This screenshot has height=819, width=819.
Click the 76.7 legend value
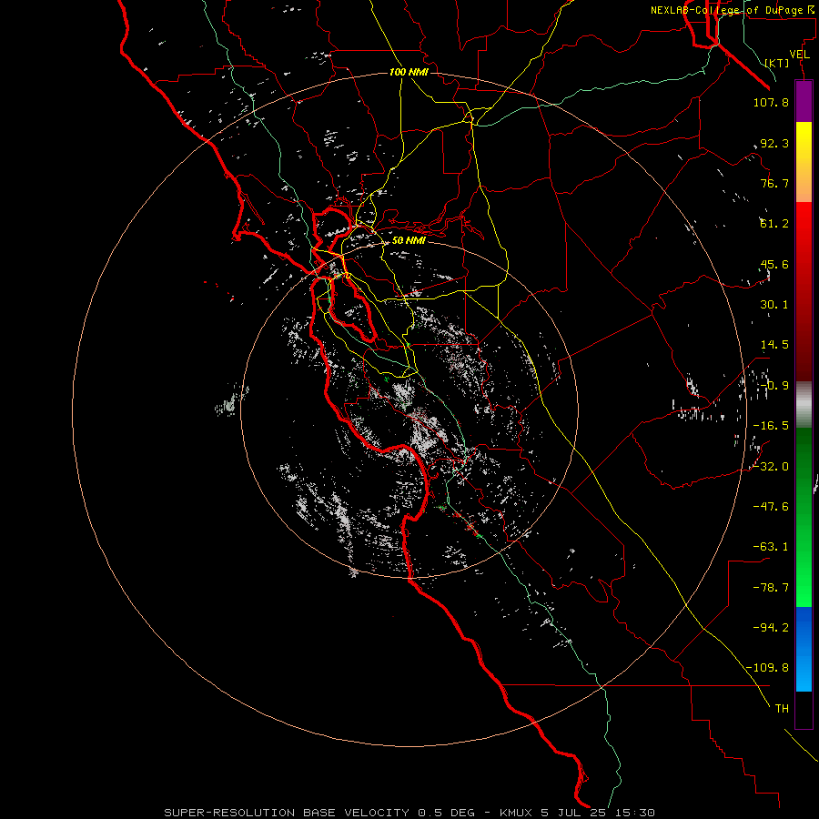(x=774, y=183)
